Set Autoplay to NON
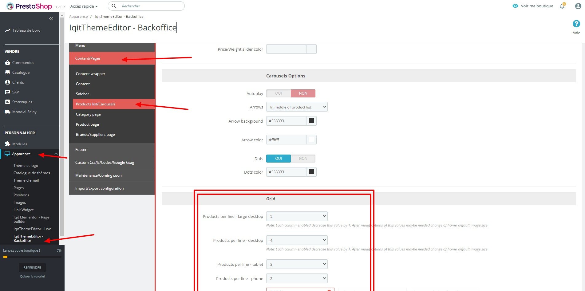The image size is (585, 291). 303,93
